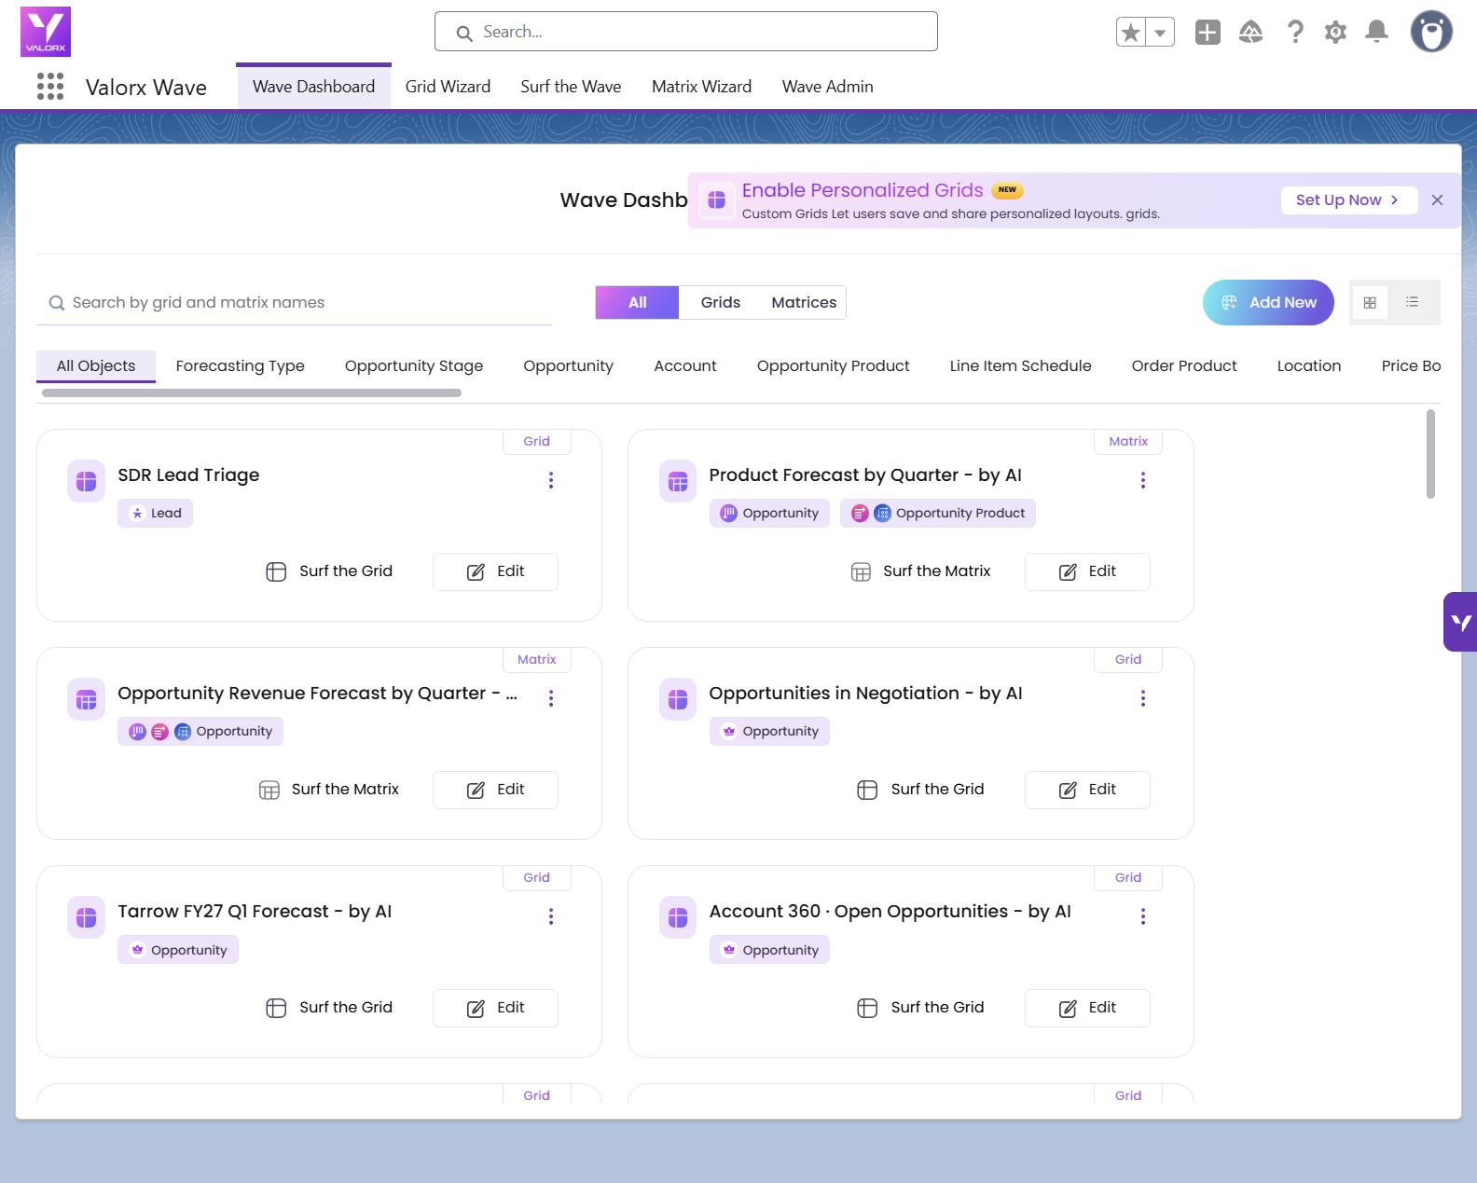Click Surf the Matrix on Product Forecast card

920,571
